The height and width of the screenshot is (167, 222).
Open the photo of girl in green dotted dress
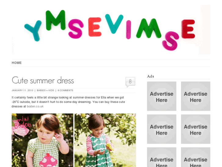tap(105, 140)
